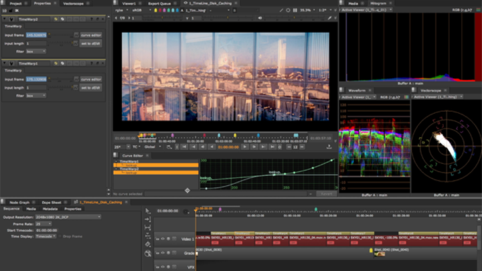Click the Revert button in Curve Editor
Viewport: 482px width, 271px height.
pos(326,193)
